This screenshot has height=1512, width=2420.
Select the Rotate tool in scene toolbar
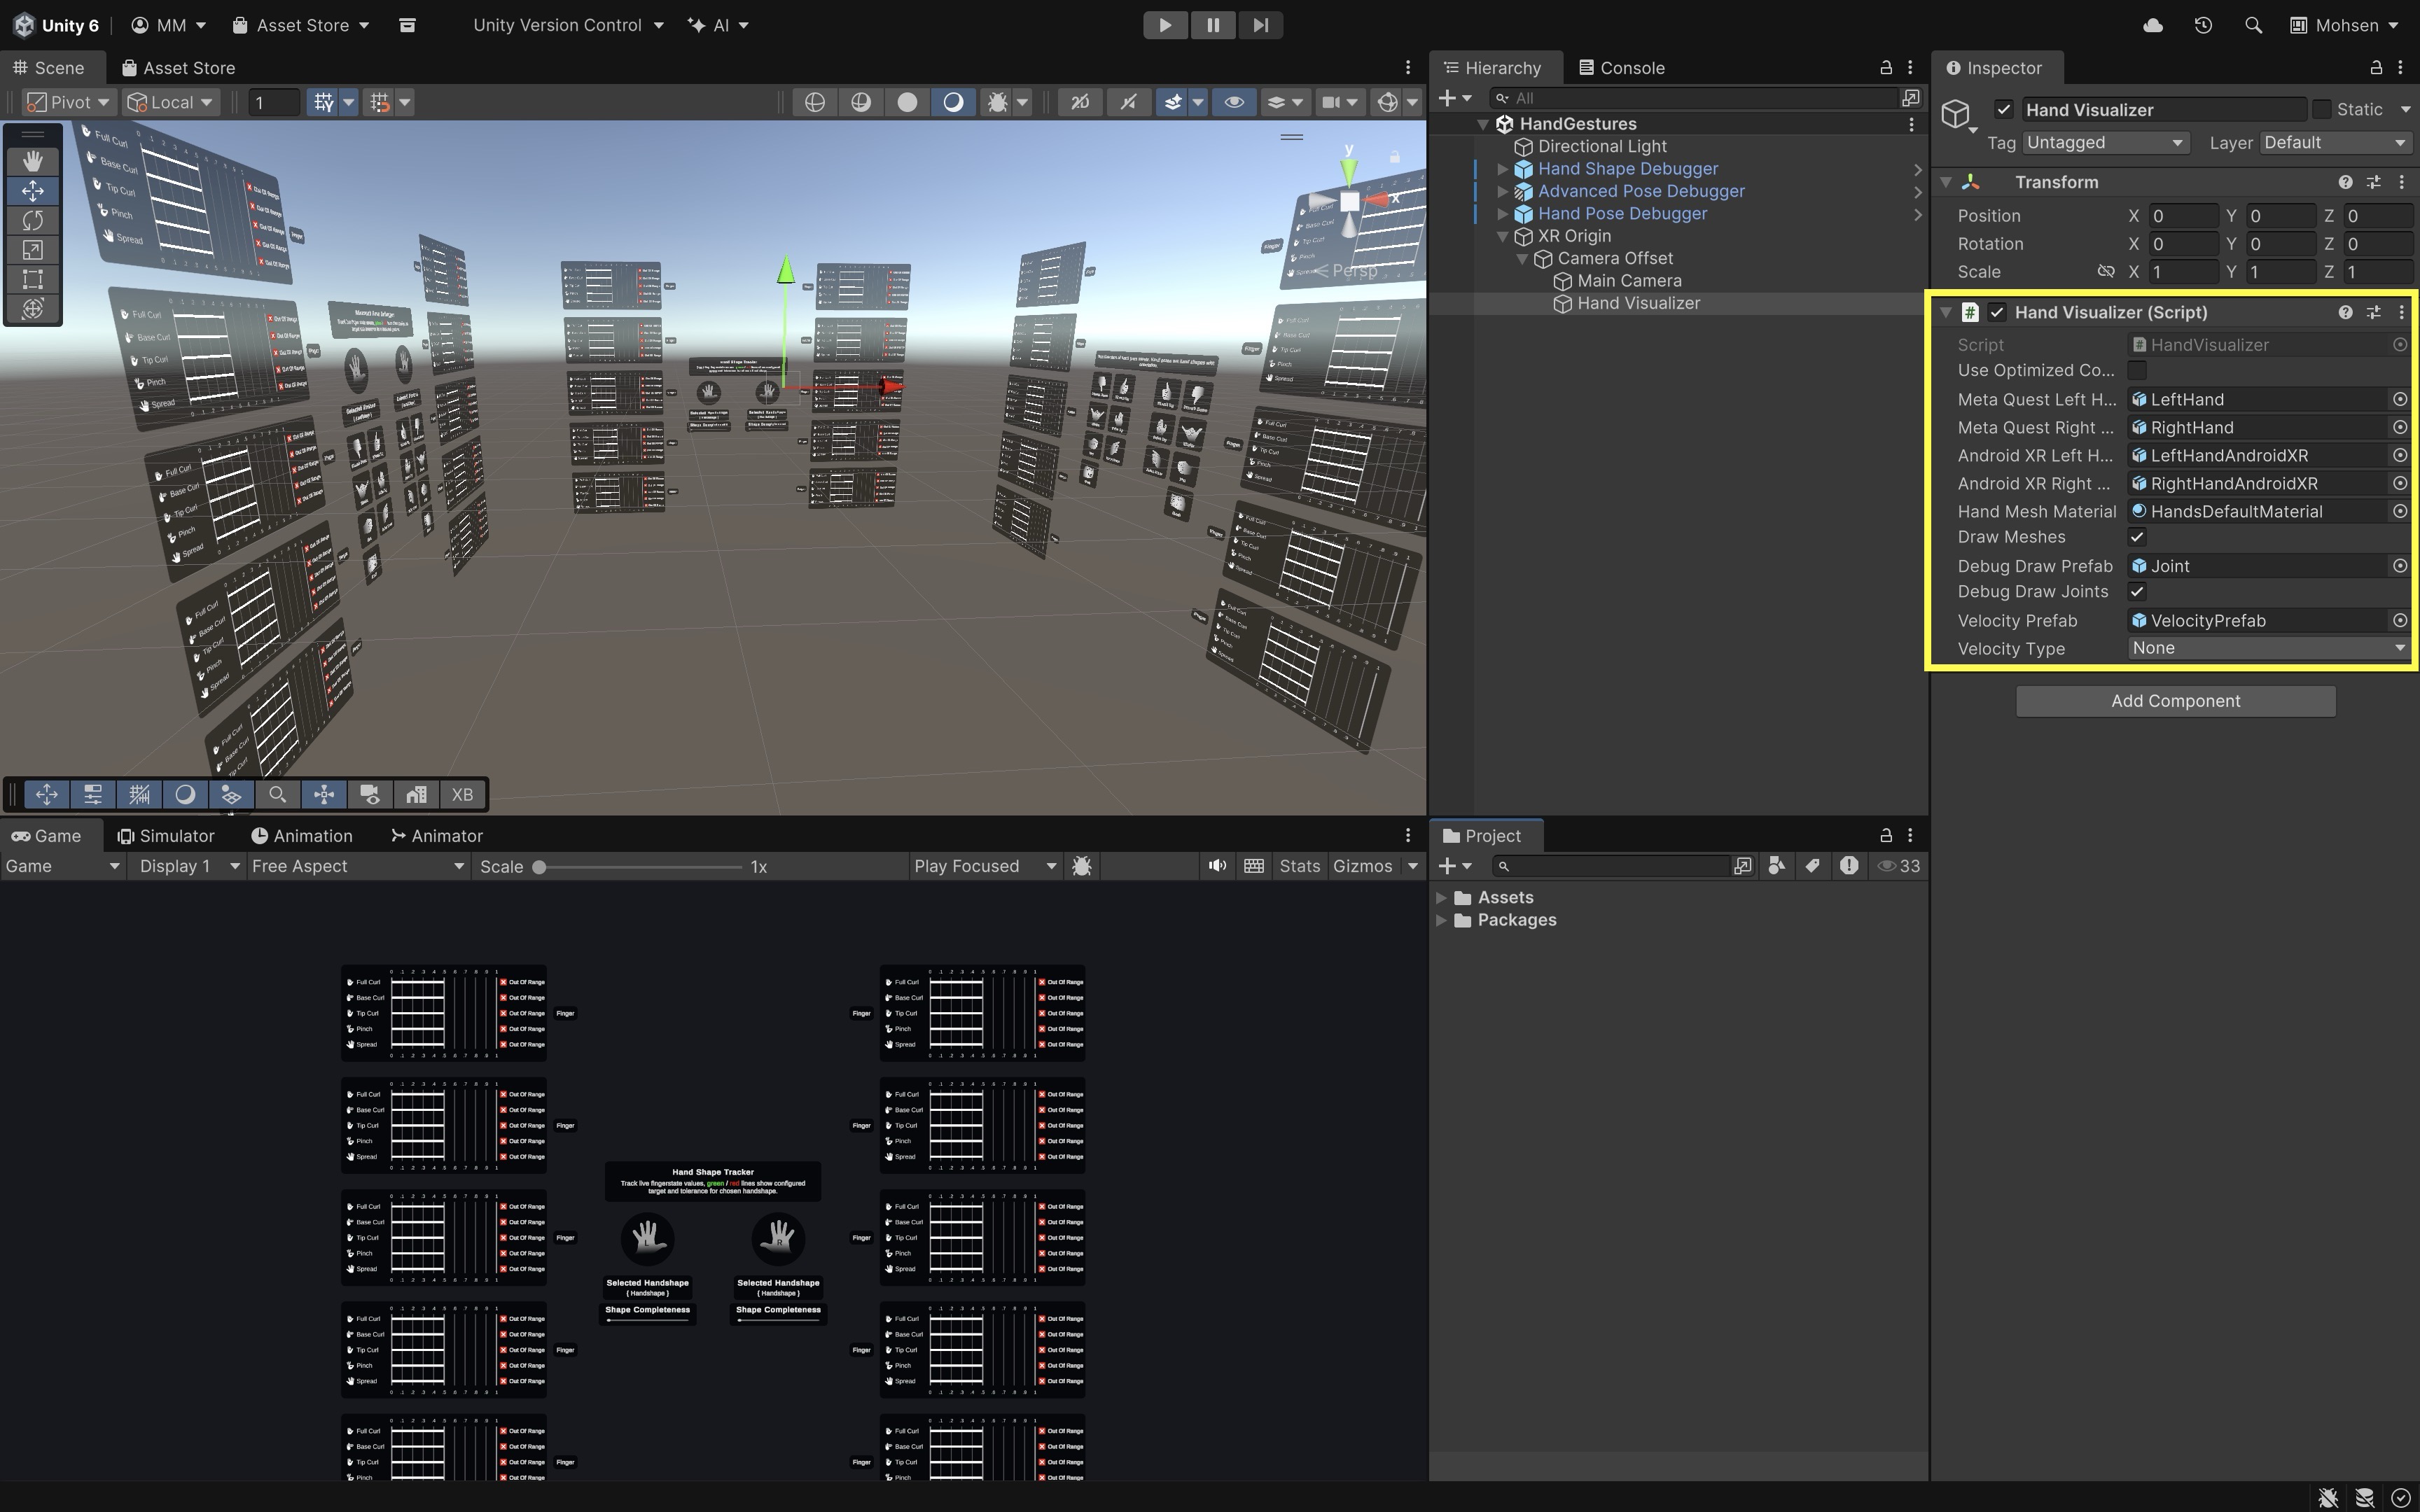pyautogui.click(x=33, y=220)
